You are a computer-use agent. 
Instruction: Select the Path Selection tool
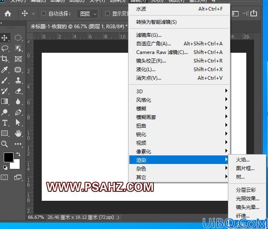pos(18,123)
